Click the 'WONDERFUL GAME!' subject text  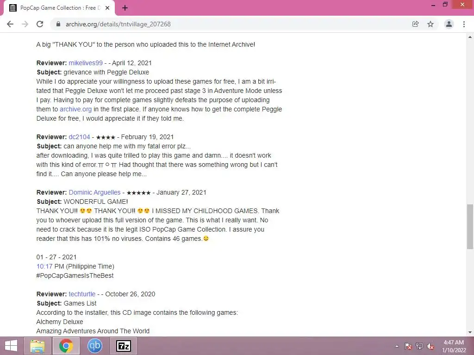pos(95,202)
